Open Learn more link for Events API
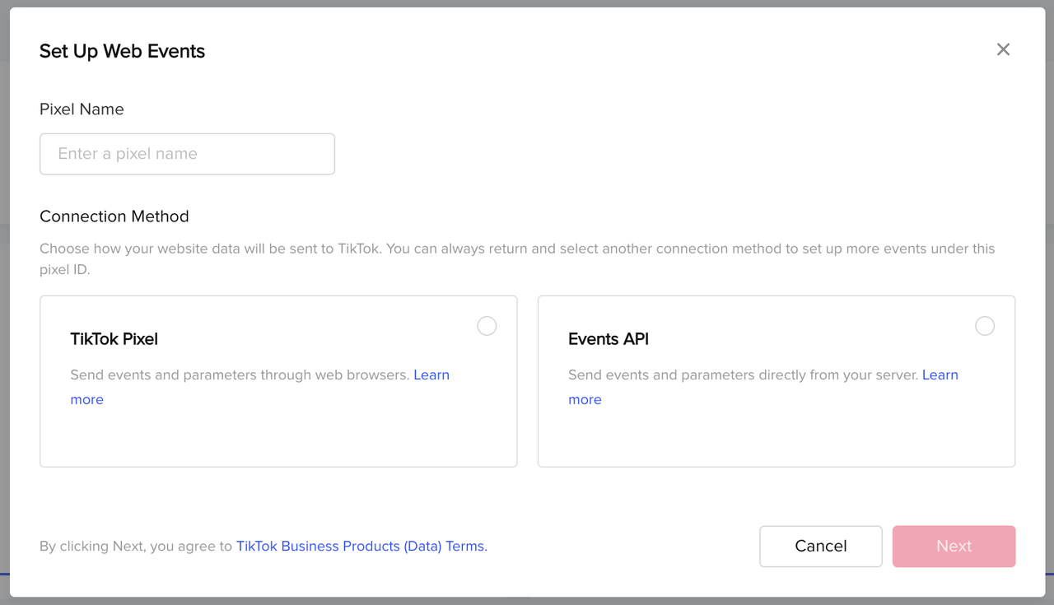Screen dimensions: 1054x605 [x=940, y=375]
